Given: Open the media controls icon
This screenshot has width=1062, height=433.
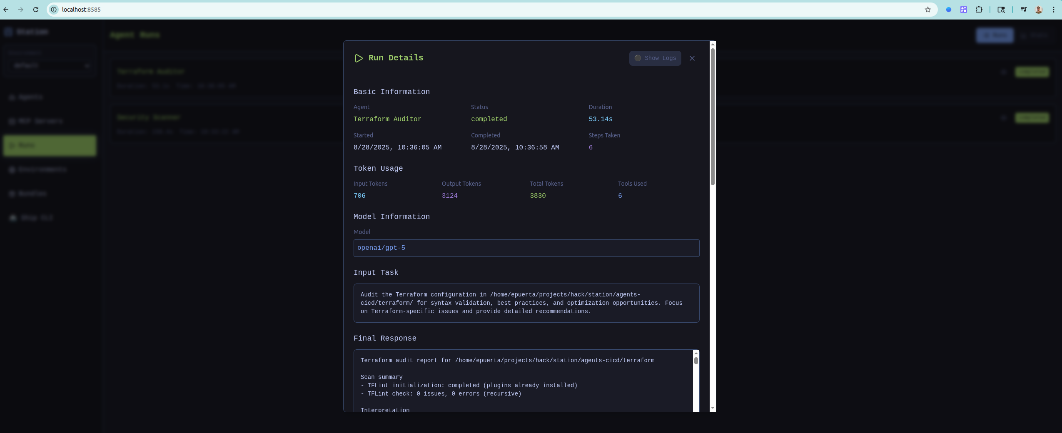Looking at the screenshot, I should (x=1024, y=10).
